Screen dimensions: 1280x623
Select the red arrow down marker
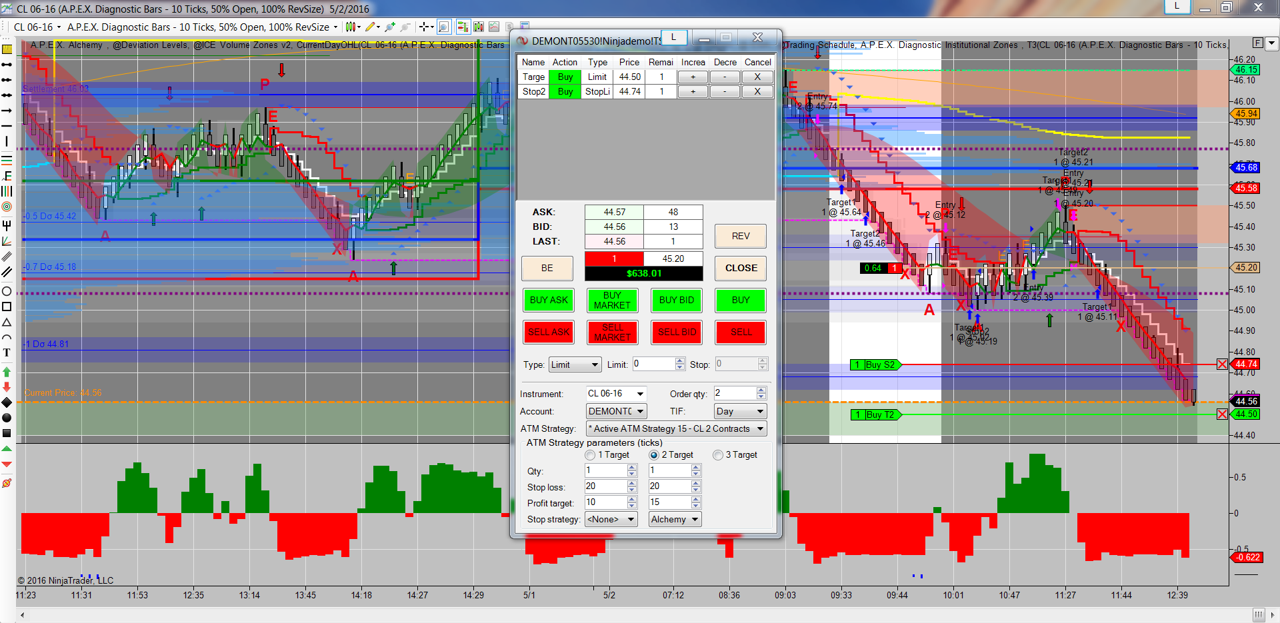pyautogui.click(x=7, y=387)
